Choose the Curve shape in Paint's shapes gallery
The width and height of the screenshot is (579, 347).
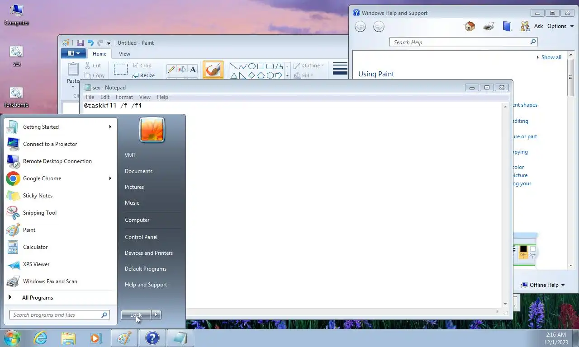[x=243, y=66]
